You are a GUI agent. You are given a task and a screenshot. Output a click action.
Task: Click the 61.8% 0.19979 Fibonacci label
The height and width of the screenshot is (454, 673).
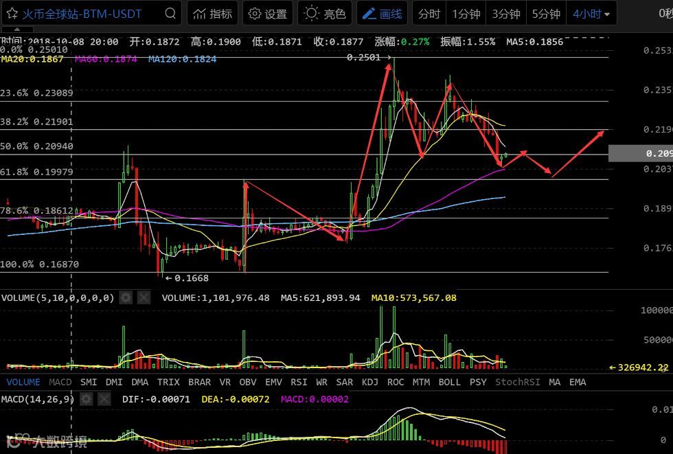tap(36, 172)
